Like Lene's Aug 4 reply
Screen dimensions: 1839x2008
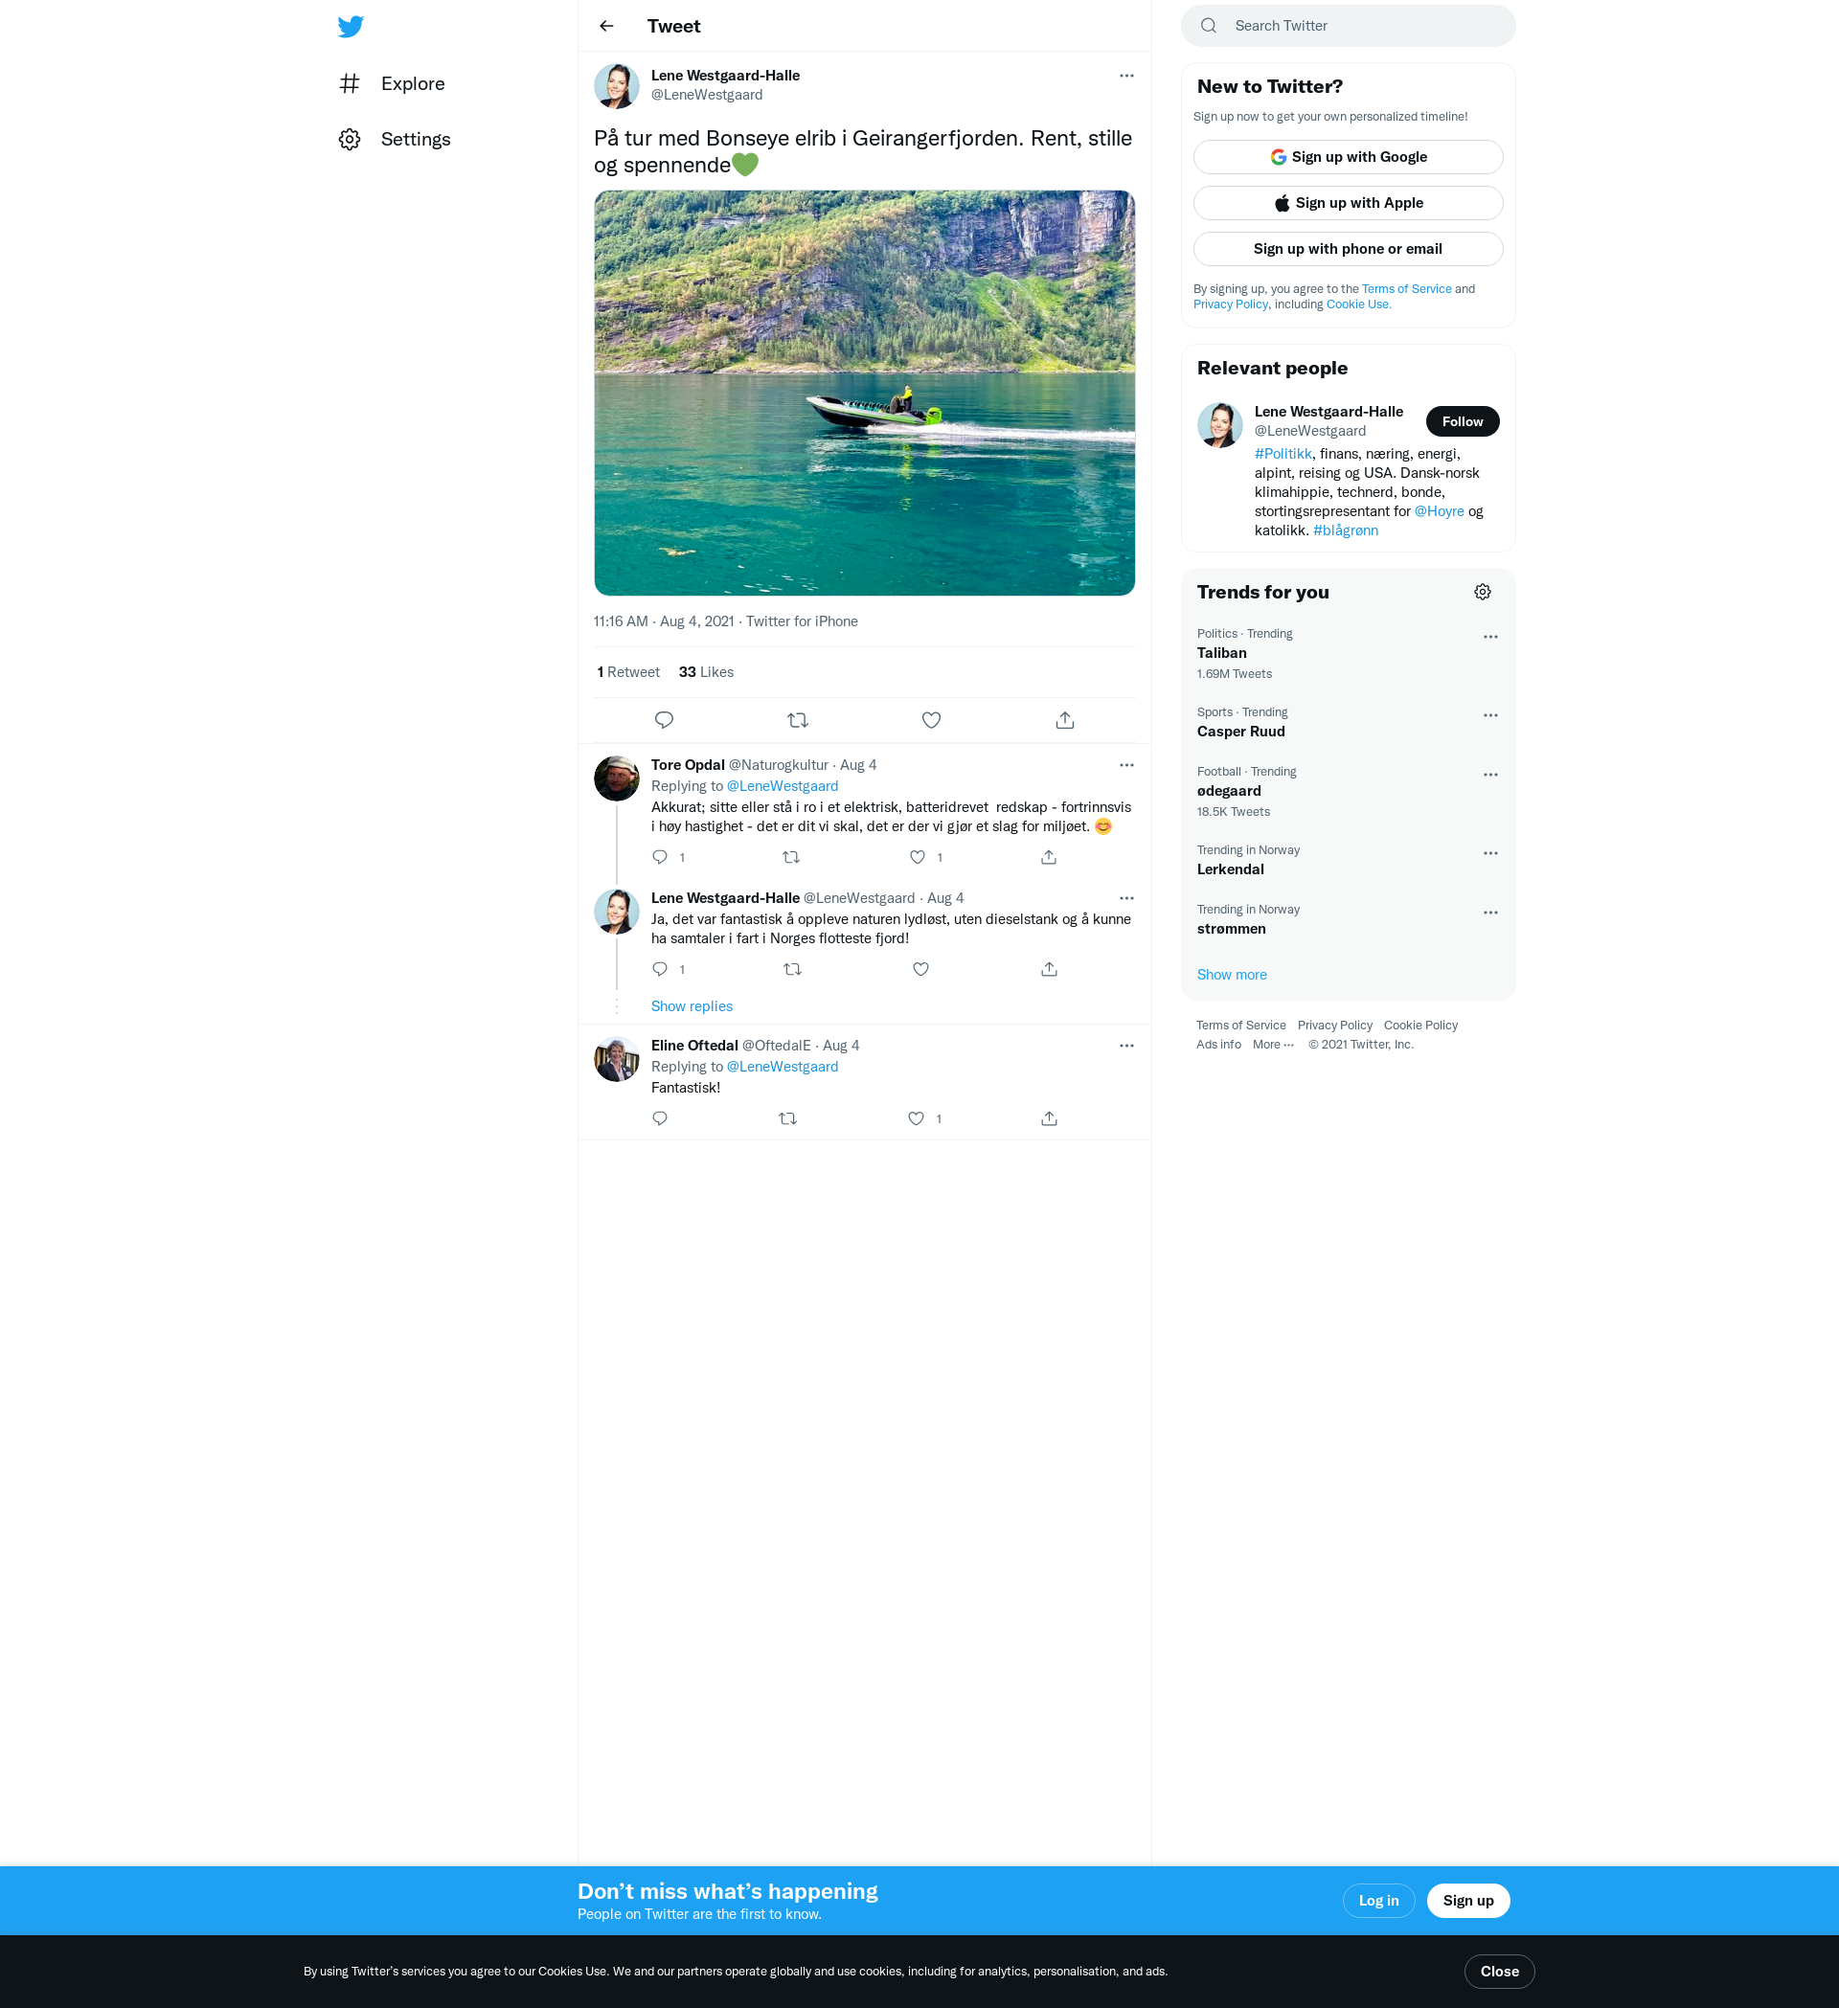pos(920,969)
